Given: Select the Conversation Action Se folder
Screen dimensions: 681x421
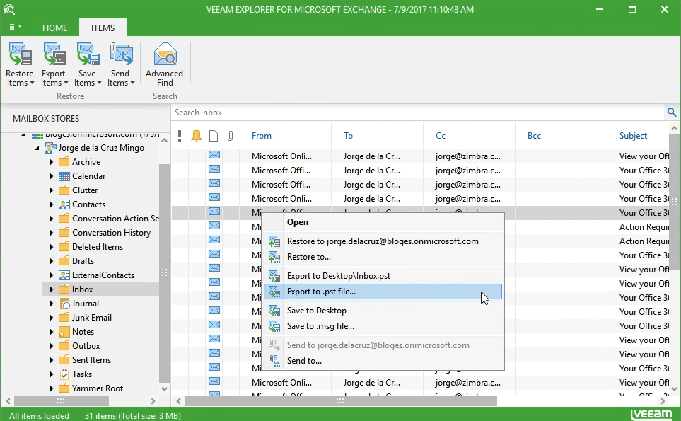Looking at the screenshot, I should (115, 219).
